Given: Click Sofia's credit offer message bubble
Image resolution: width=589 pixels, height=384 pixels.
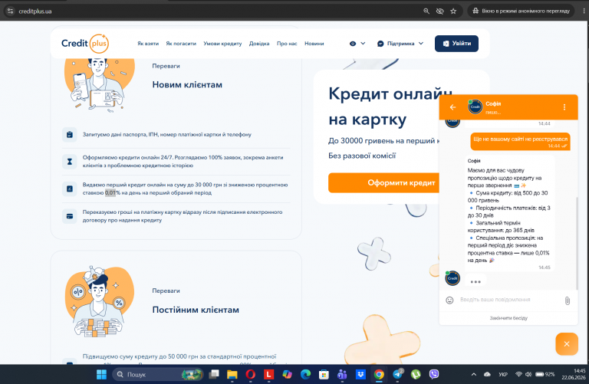Looking at the screenshot, I should pyautogui.click(x=509, y=213).
